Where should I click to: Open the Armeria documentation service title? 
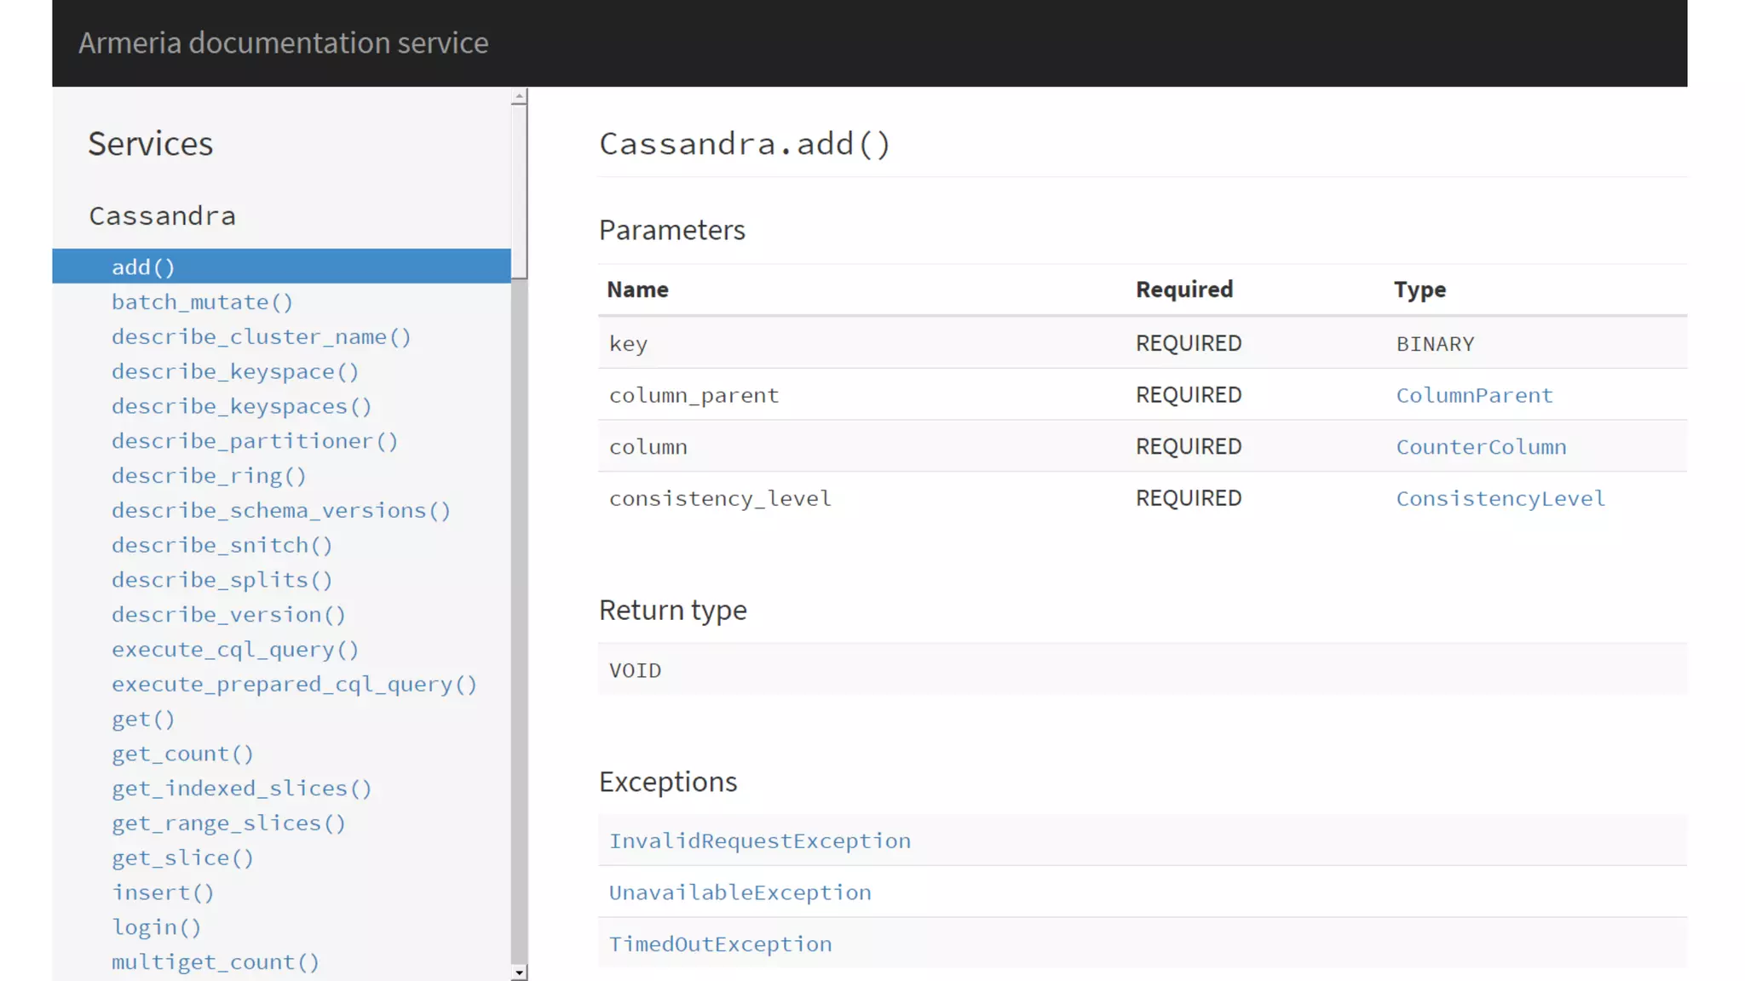click(x=283, y=43)
